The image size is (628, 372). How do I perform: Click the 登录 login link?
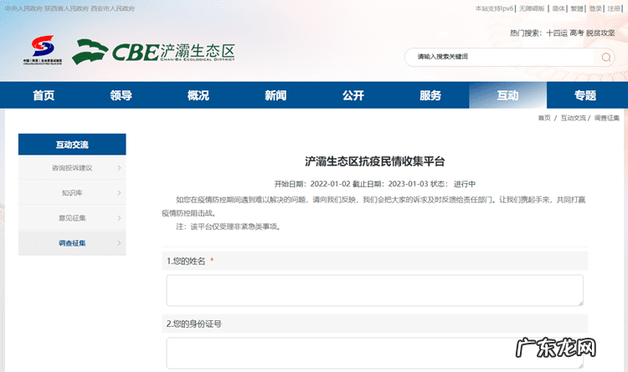[595, 8]
